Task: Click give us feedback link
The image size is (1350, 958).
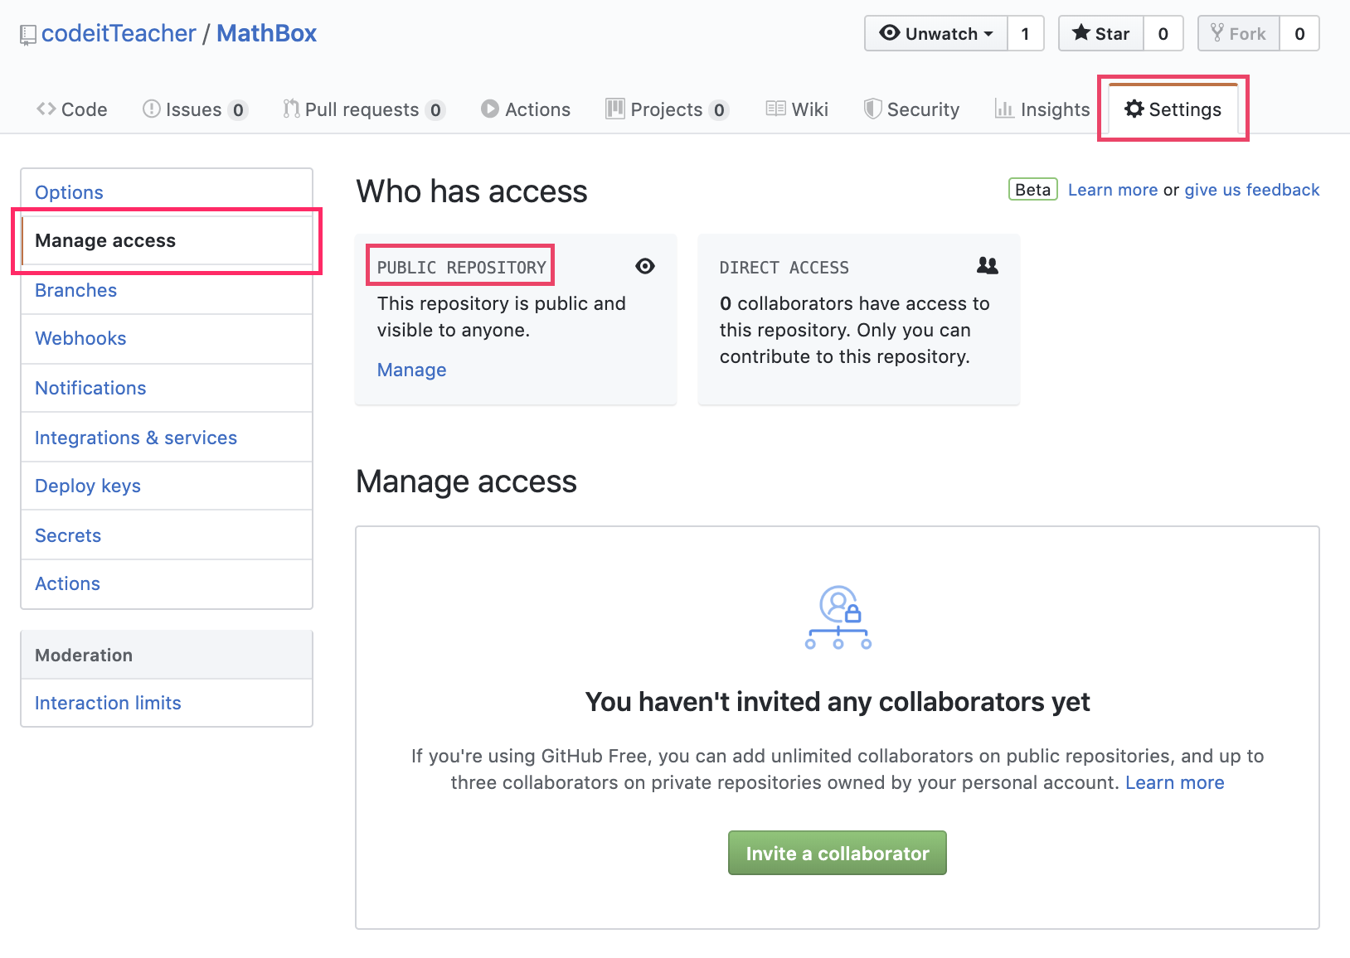Action: [x=1251, y=190]
